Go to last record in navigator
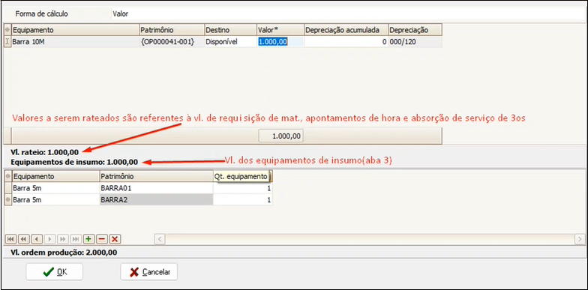The height and width of the screenshot is (290, 588). tap(76, 239)
